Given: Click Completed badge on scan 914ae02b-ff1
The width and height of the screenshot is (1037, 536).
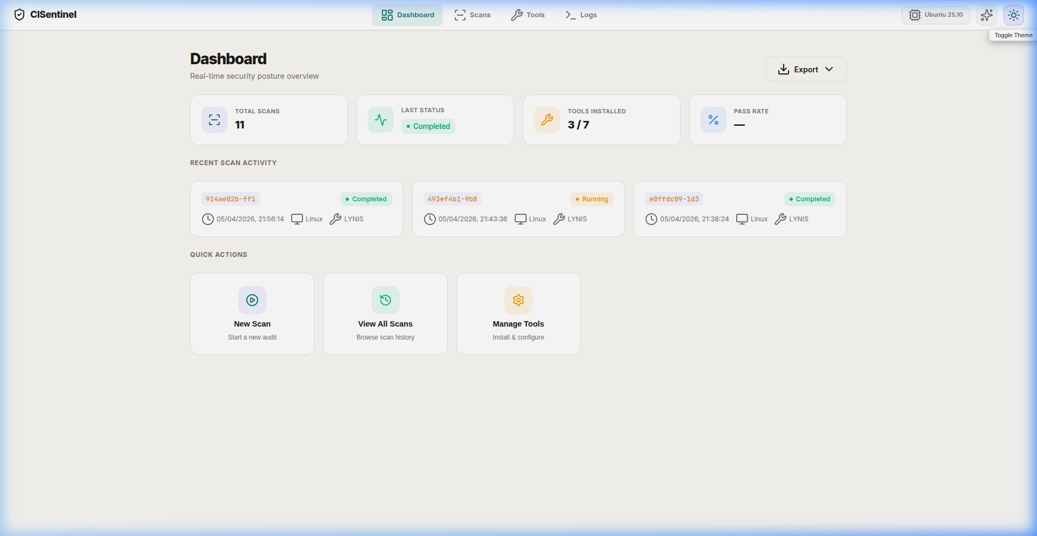Looking at the screenshot, I should tap(366, 199).
